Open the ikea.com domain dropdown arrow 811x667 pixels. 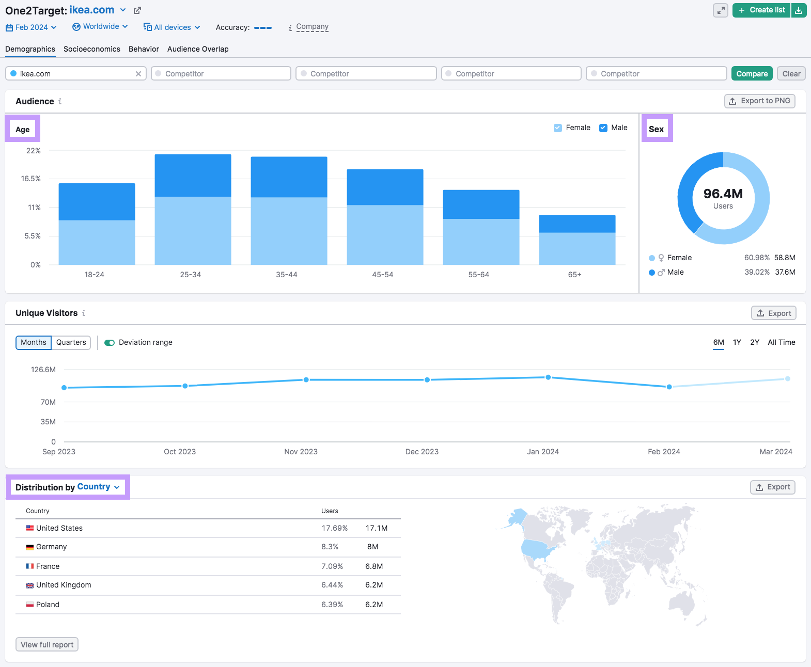tap(123, 10)
